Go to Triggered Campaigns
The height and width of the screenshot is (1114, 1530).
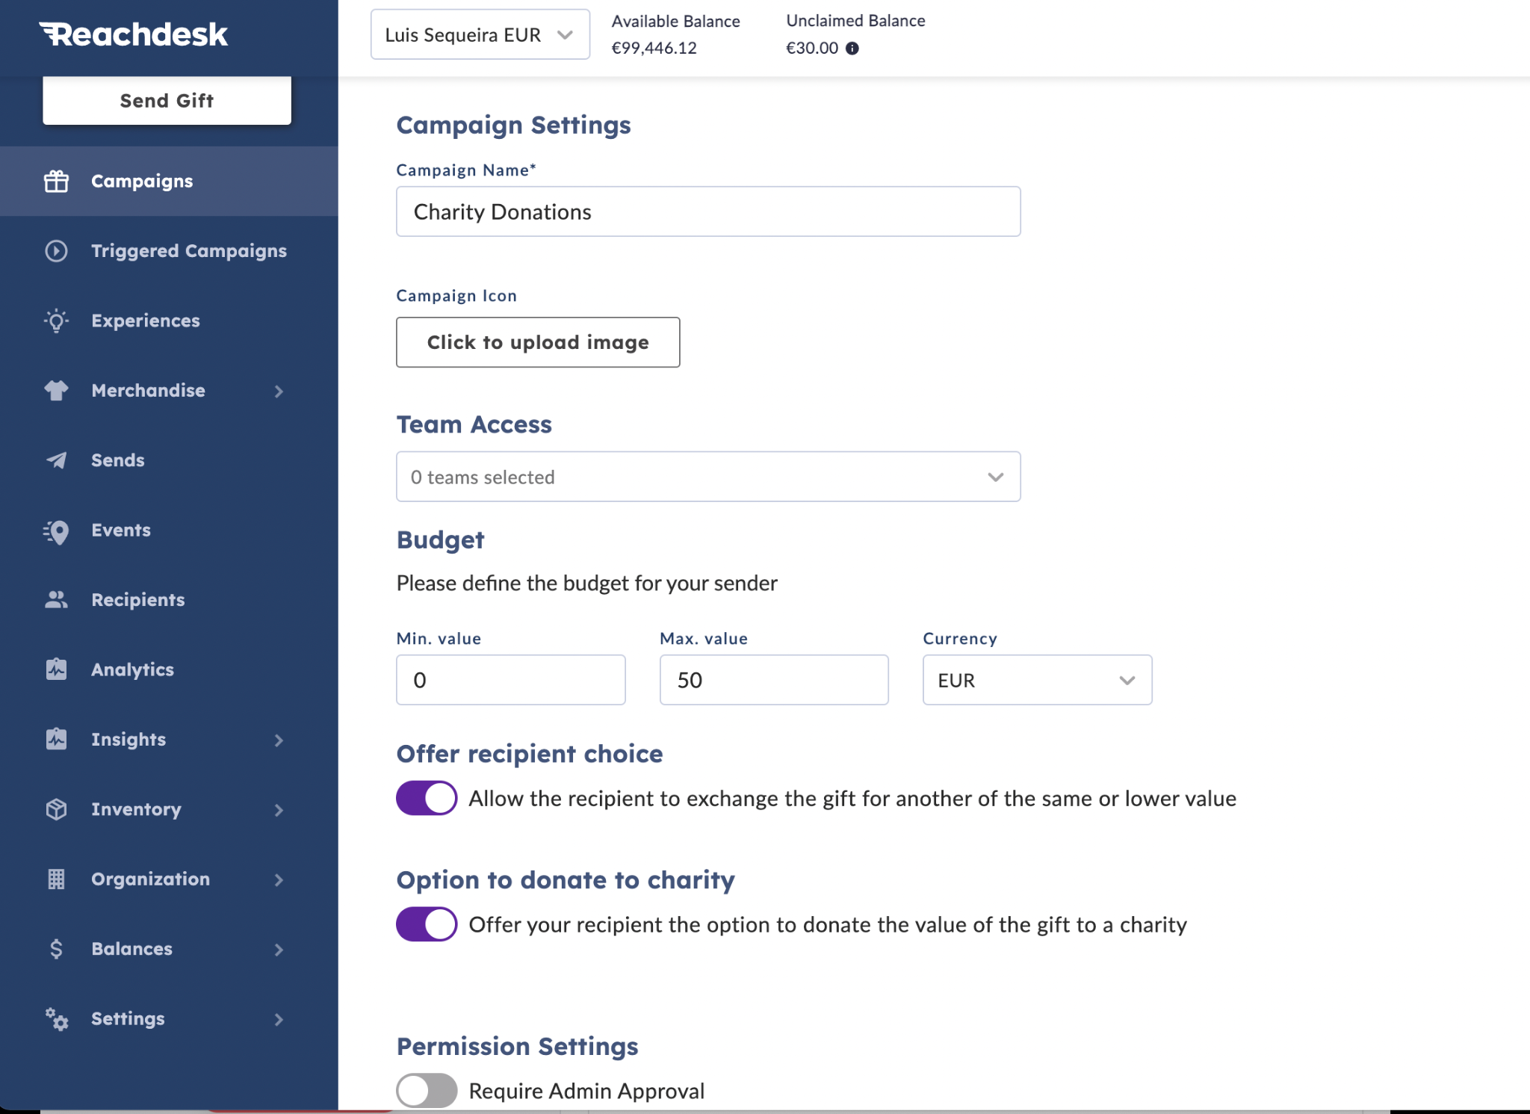point(169,251)
